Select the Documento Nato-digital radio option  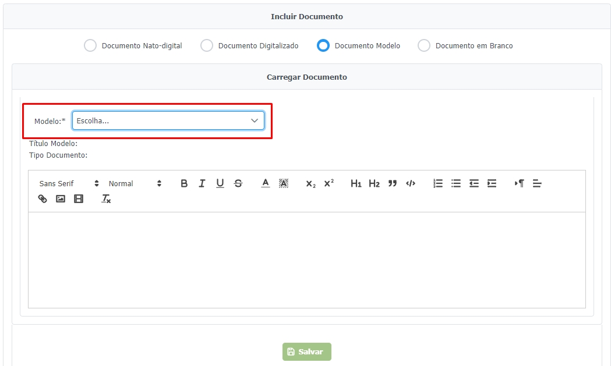(x=90, y=45)
